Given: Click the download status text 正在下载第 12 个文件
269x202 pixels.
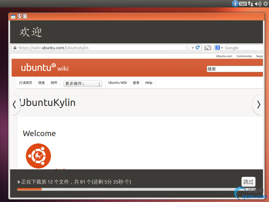Looking at the screenshot, I should pos(45,182).
